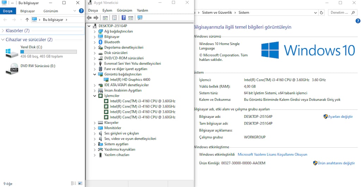Image resolution: width=361 pixels, height=187 pixels.
Task: Open the Eylem menu
Action: pos(107,10)
